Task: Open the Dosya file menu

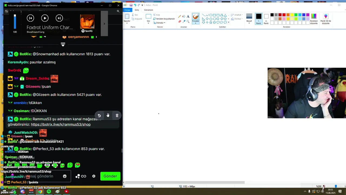Action: (x=127, y=10)
